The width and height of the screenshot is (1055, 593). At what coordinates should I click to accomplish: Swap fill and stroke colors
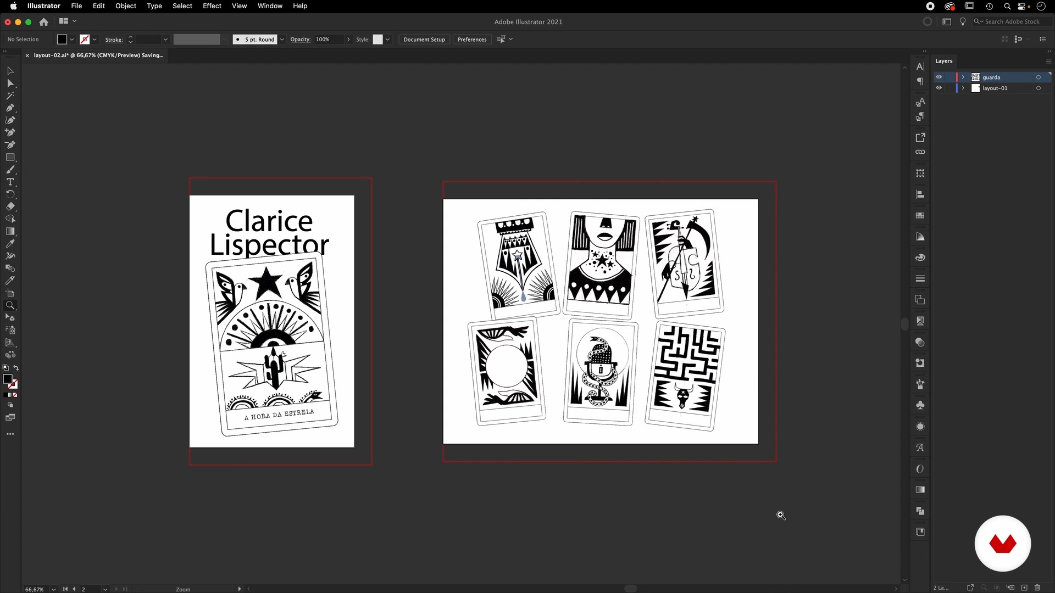pyautogui.click(x=16, y=368)
